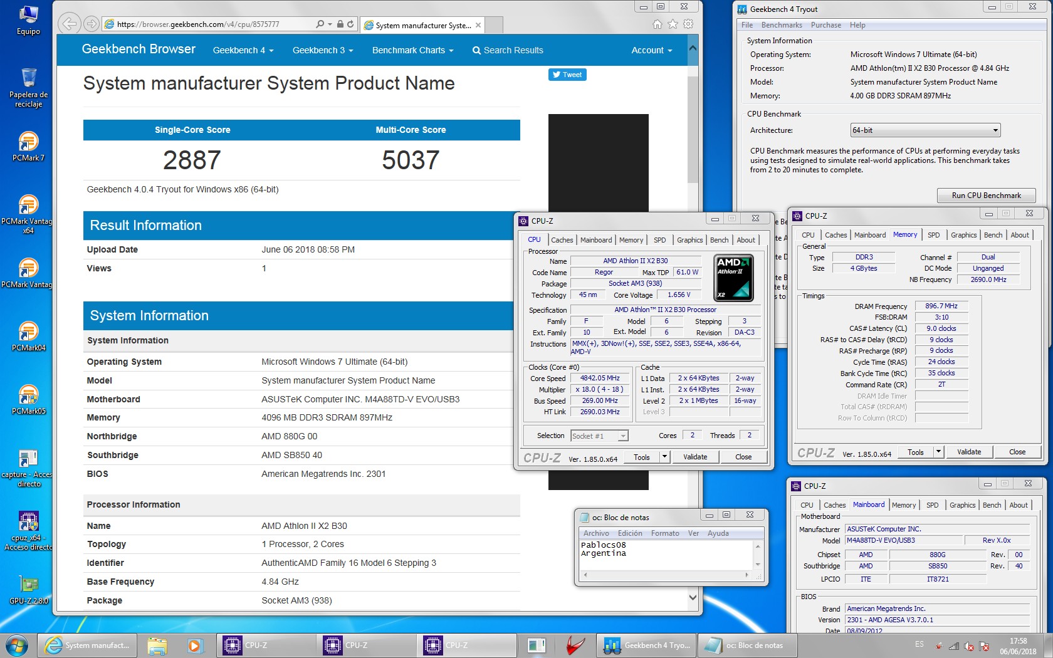Viewport: 1053px width, 658px height.
Task: Click Validate in CPU-Z CPU window
Action: point(695,457)
